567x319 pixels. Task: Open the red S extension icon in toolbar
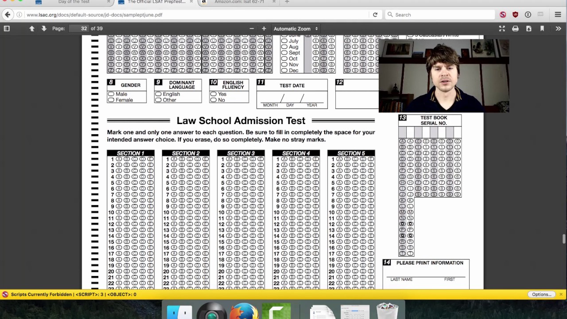tap(503, 15)
